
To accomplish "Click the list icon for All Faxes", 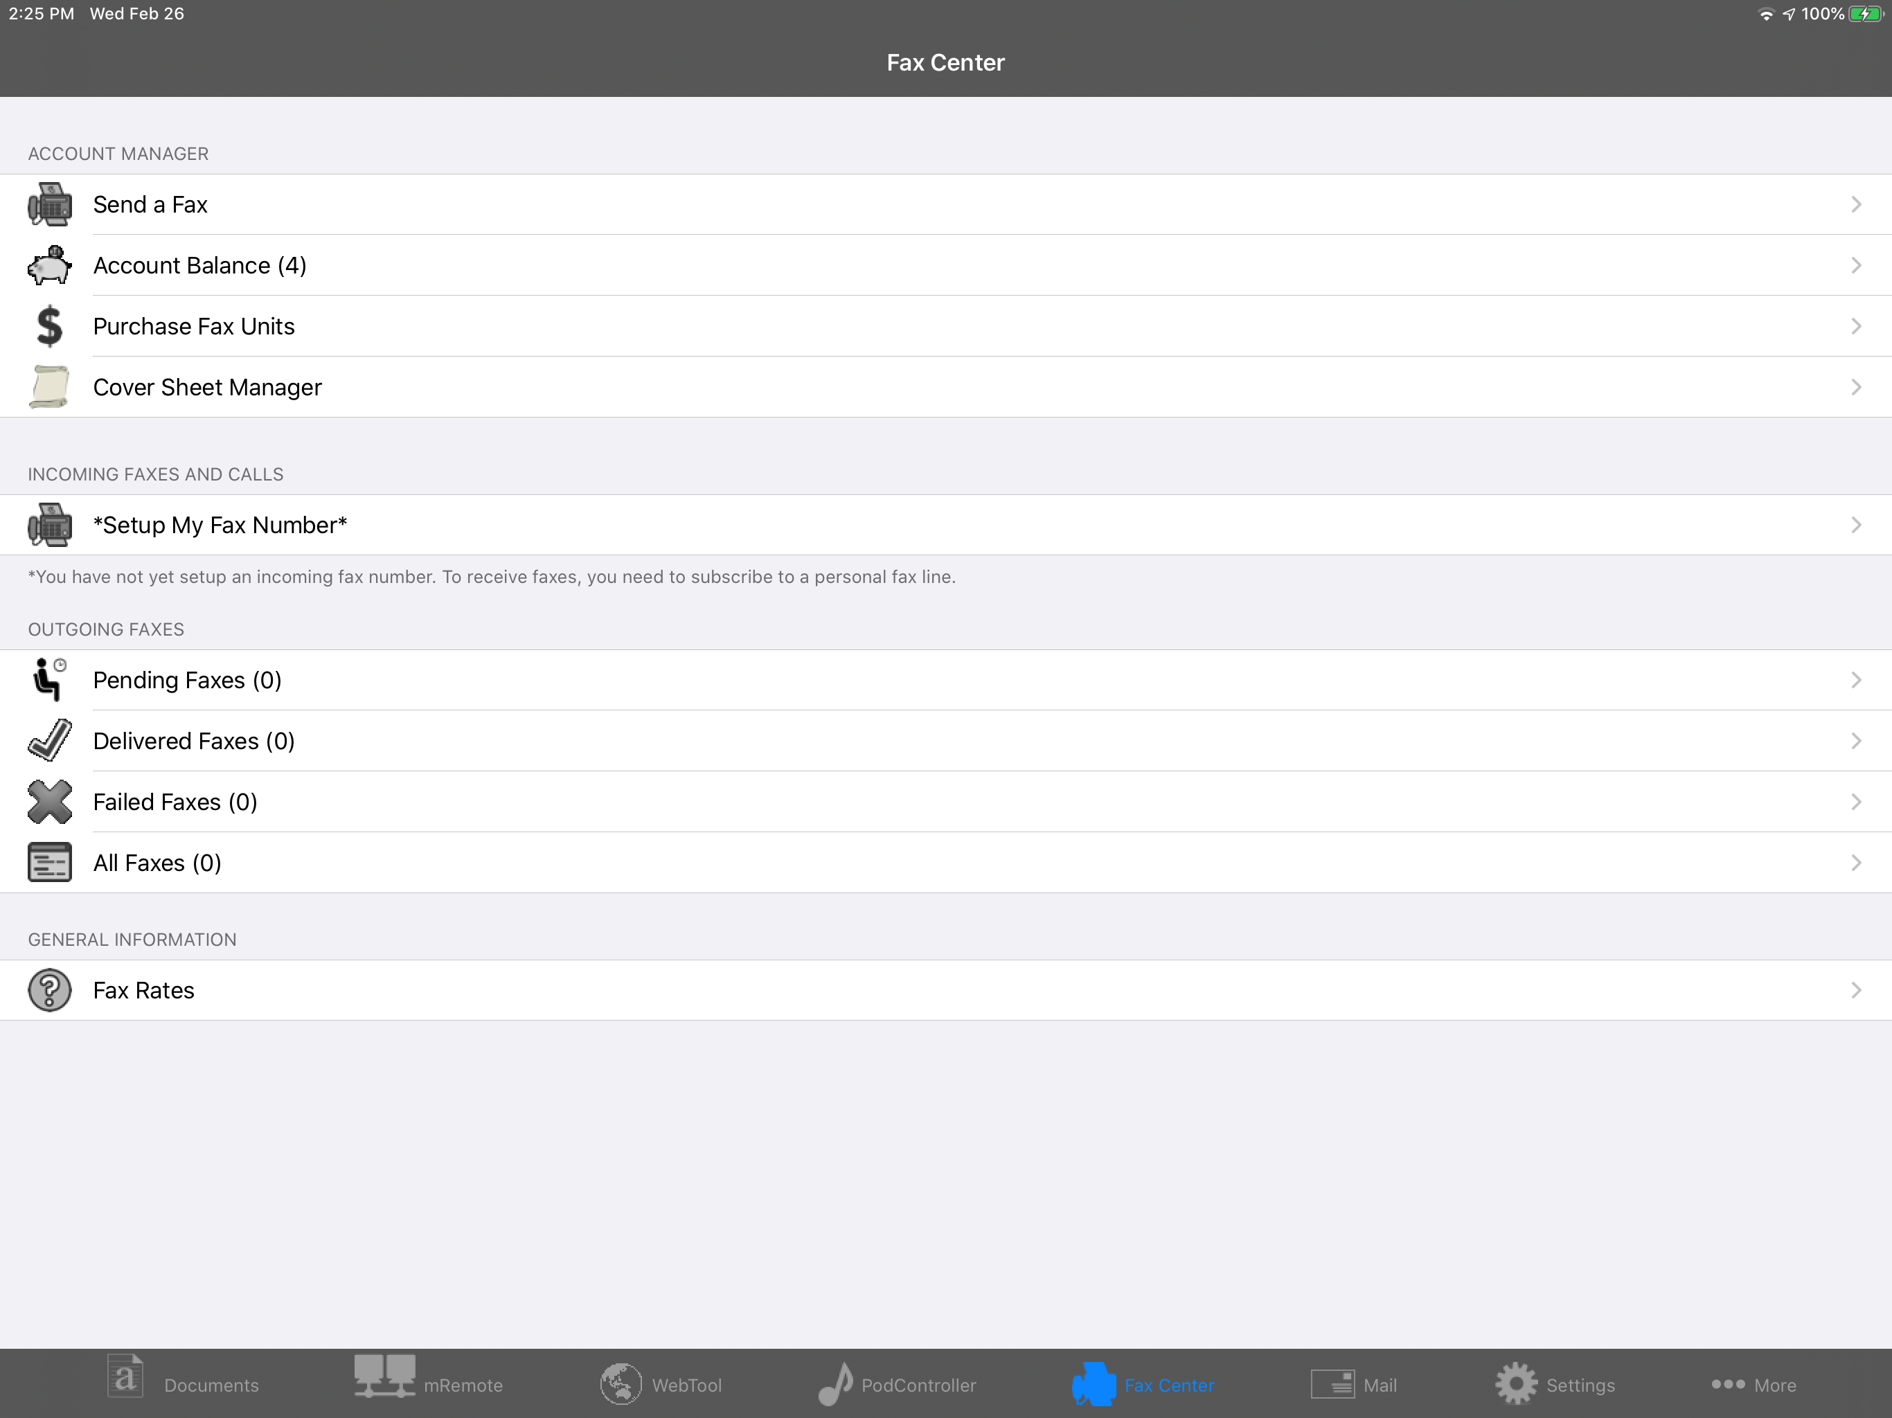I will coord(50,862).
